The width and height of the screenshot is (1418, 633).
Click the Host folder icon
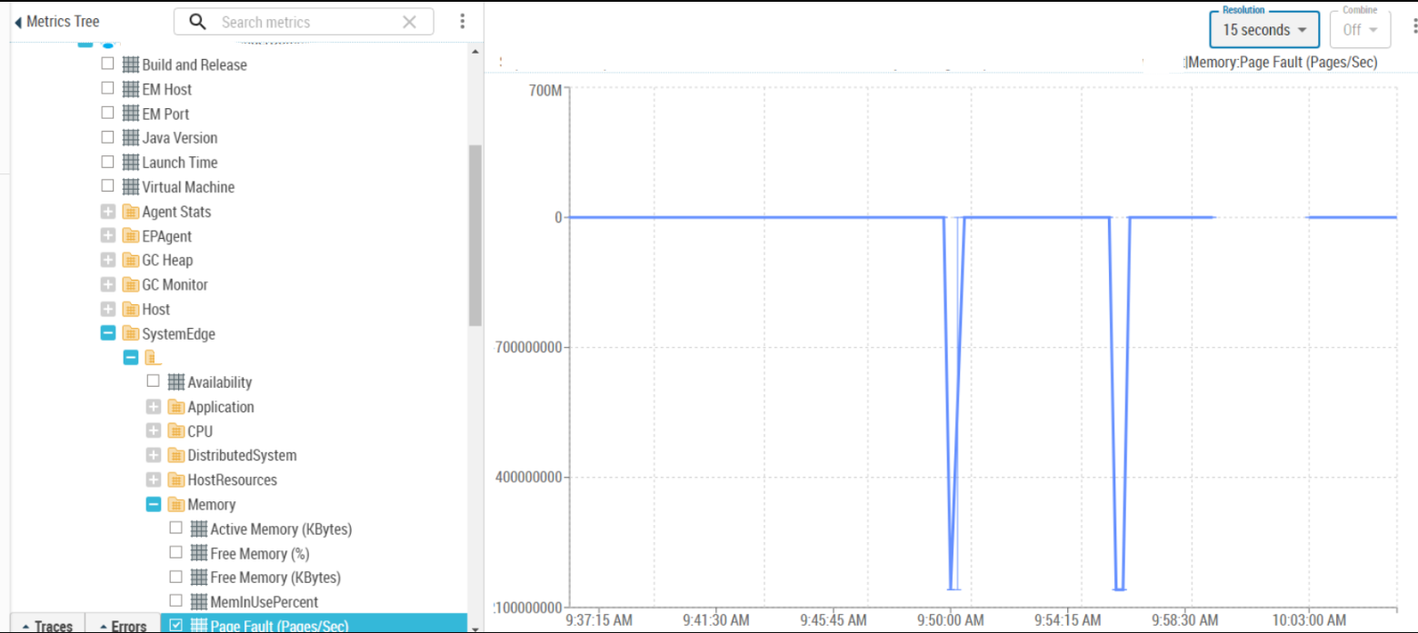(130, 309)
